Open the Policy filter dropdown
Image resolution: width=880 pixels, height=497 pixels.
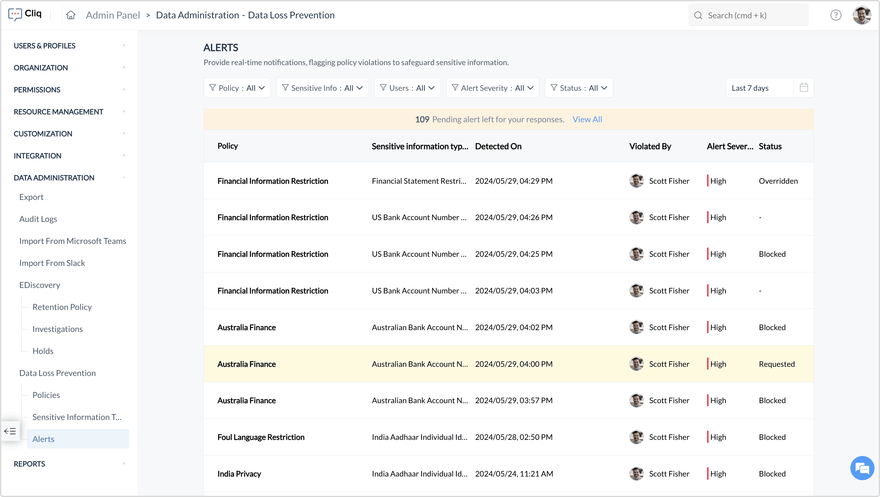tap(237, 88)
